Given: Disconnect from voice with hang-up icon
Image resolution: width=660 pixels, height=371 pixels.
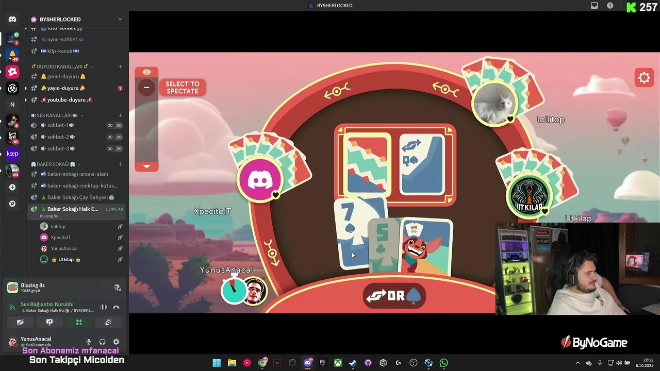Looking at the screenshot, I should [x=116, y=307].
